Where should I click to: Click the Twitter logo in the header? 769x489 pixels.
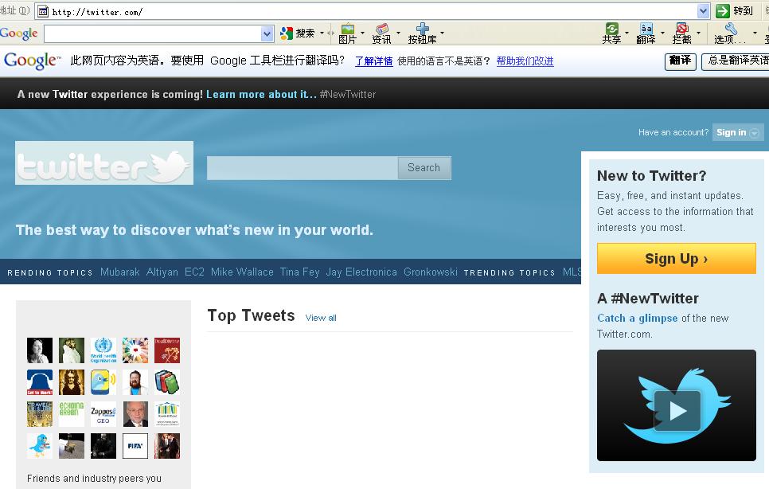coord(103,163)
